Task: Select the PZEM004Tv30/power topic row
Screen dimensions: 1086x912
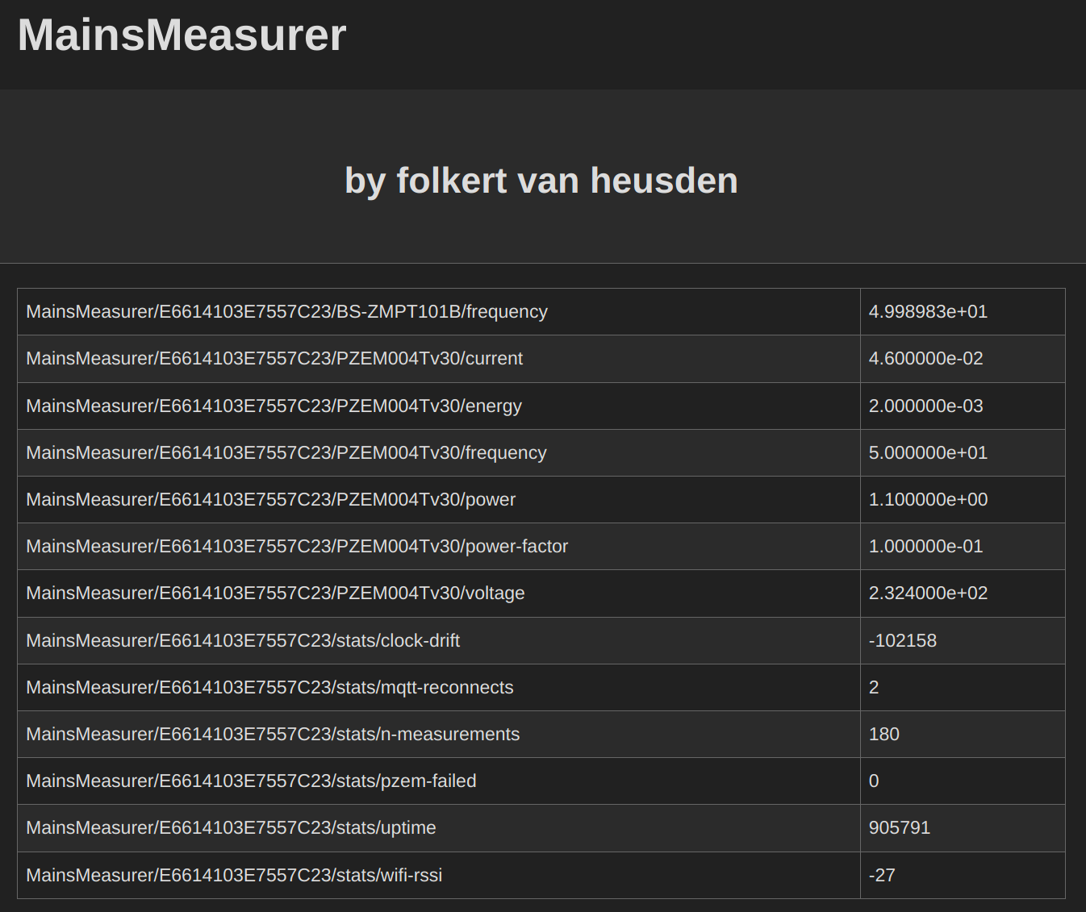Action: [541, 500]
